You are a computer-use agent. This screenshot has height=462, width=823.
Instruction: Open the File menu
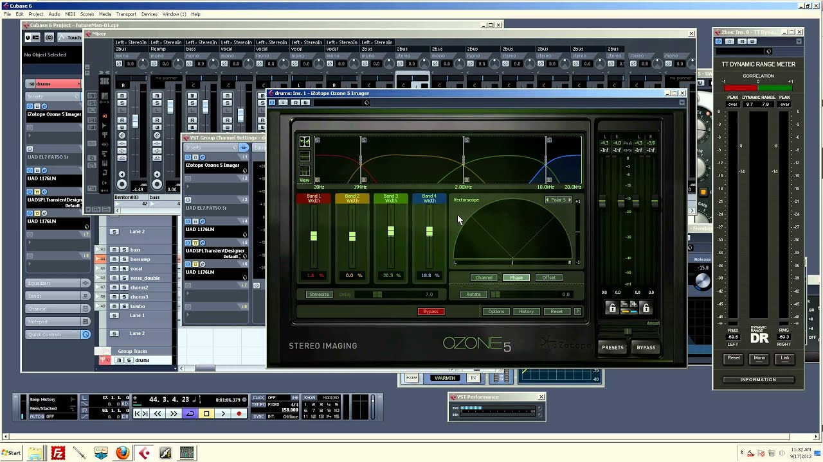pyautogui.click(x=7, y=14)
